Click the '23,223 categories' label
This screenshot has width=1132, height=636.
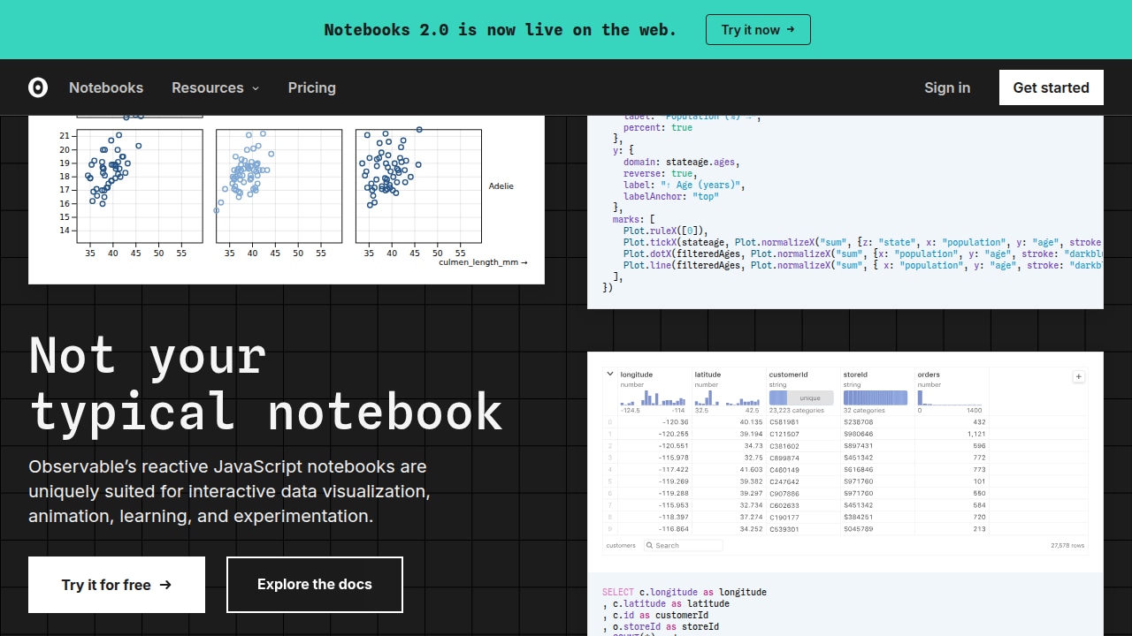[x=796, y=411]
